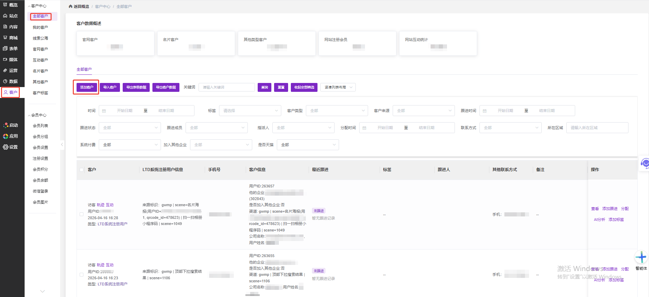Click the 添加客户 button
Viewport: 649px width, 297px height.
86,87
